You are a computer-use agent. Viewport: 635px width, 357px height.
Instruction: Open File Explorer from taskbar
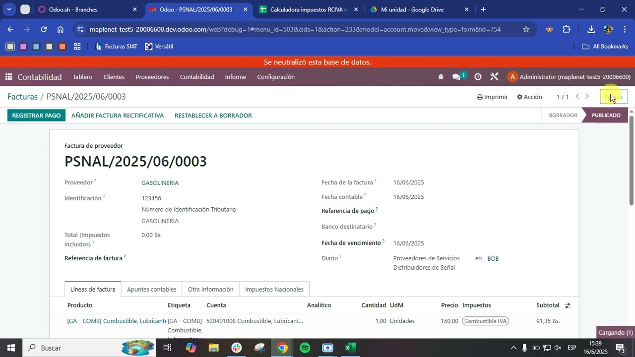tap(213, 348)
